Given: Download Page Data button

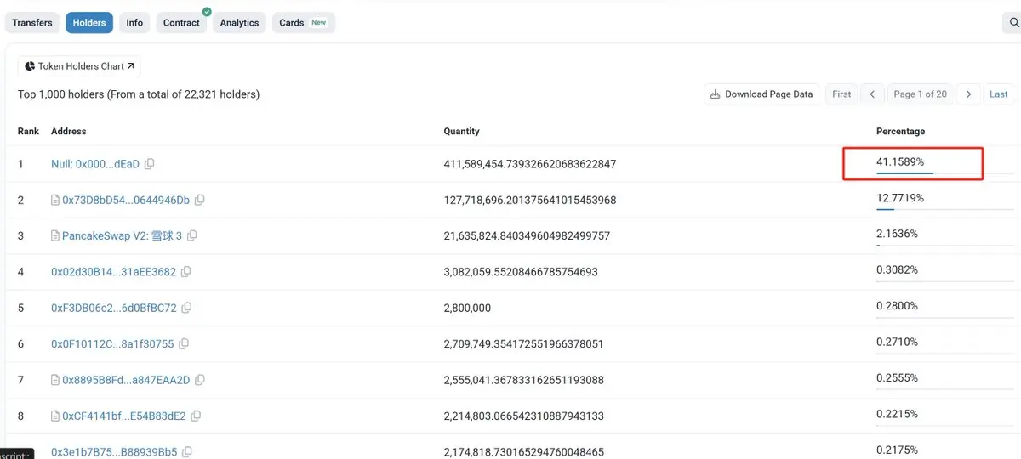Looking at the screenshot, I should click(x=761, y=94).
